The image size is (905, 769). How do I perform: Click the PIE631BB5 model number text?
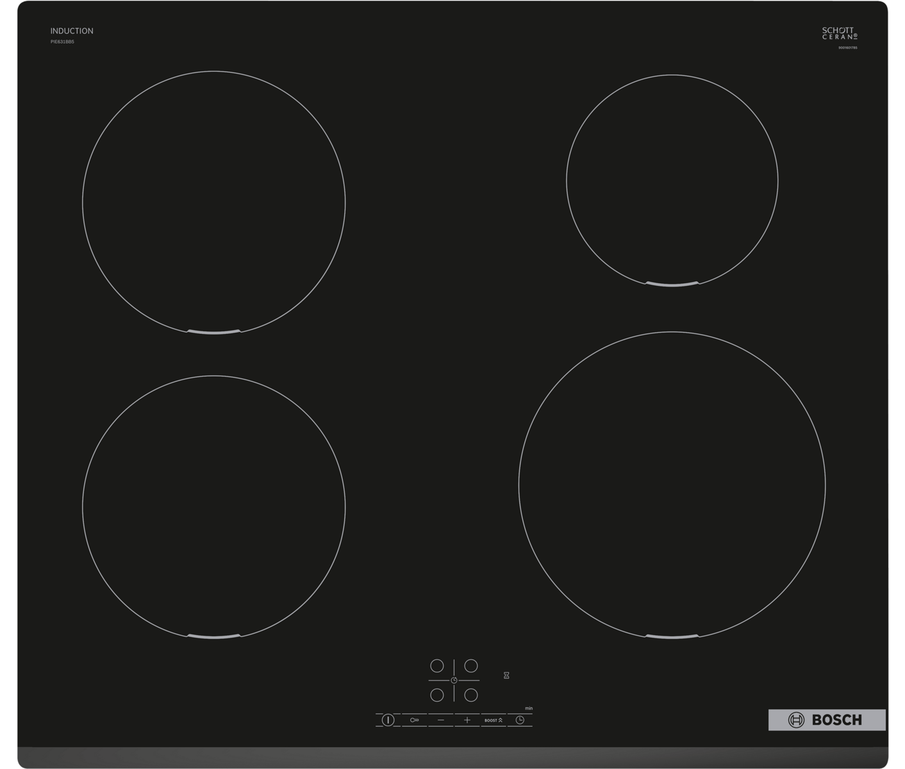click(62, 42)
